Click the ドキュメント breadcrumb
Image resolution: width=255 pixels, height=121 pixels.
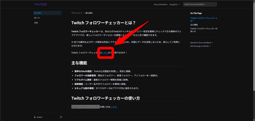pyautogui.click(x=77, y=13)
